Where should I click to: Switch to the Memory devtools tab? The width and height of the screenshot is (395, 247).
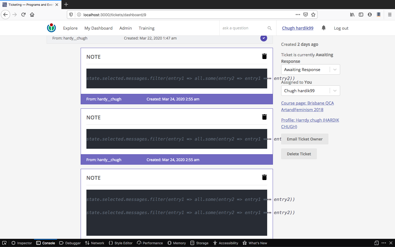pyautogui.click(x=177, y=243)
